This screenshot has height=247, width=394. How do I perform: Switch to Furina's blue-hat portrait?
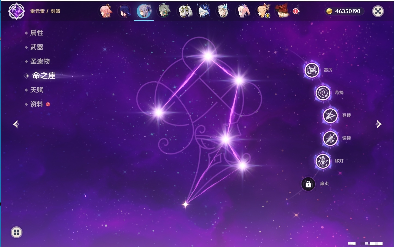point(203,11)
